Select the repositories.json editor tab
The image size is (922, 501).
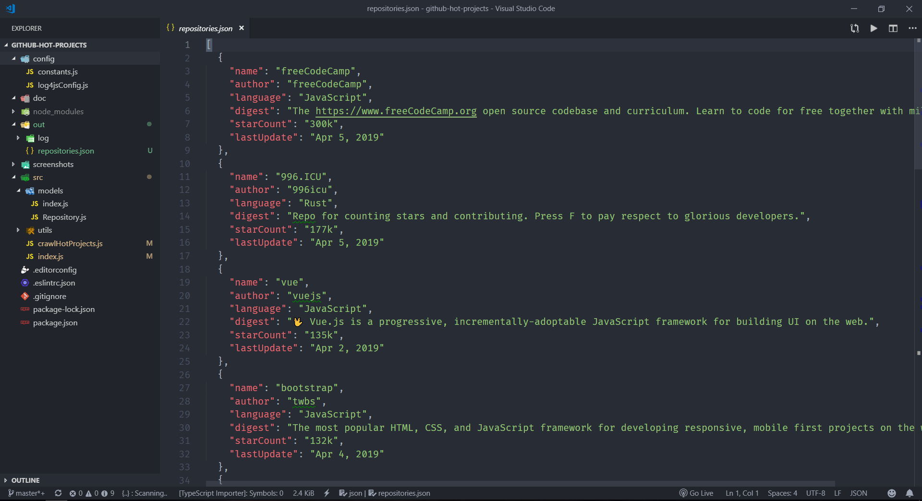point(205,28)
